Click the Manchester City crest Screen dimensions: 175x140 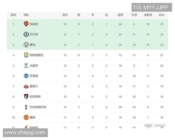point(26,45)
